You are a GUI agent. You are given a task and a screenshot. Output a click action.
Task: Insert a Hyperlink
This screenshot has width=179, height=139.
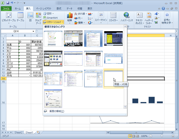[127, 17]
